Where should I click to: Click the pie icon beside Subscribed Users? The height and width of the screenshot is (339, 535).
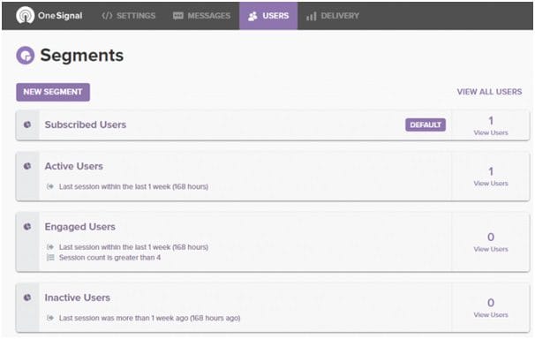click(27, 124)
